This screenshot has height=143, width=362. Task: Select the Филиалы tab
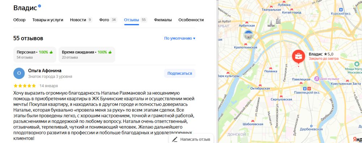tap(163, 20)
